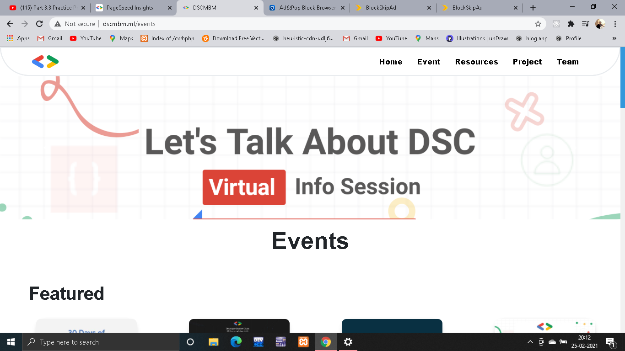The height and width of the screenshot is (351, 625).
Task: Click the OneDrive cloud tray icon
Action: (x=552, y=342)
